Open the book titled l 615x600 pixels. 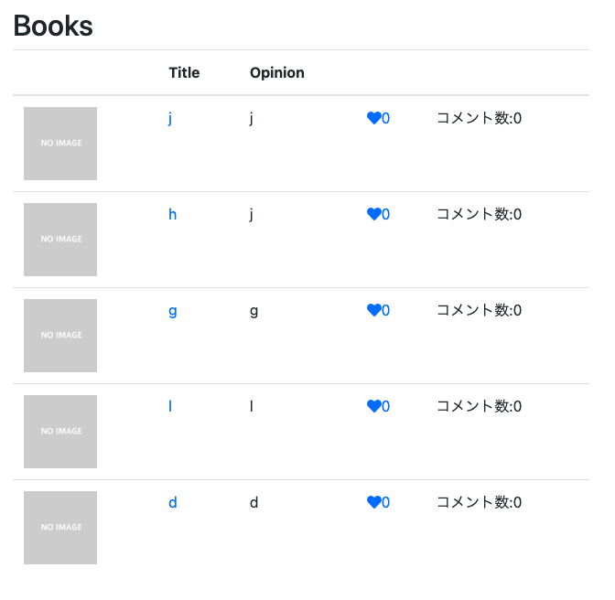coord(170,406)
